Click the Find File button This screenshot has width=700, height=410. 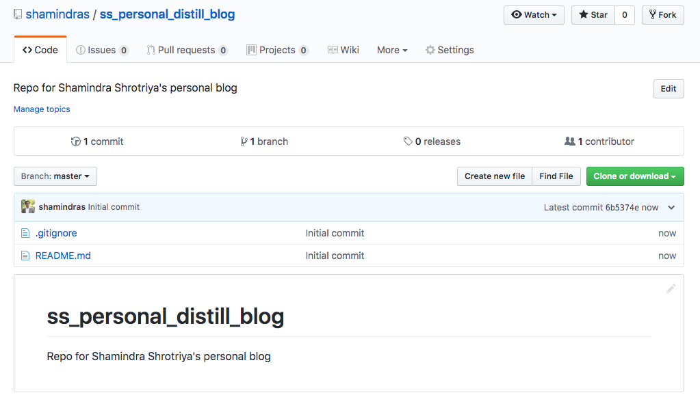(x=556, y=176)
